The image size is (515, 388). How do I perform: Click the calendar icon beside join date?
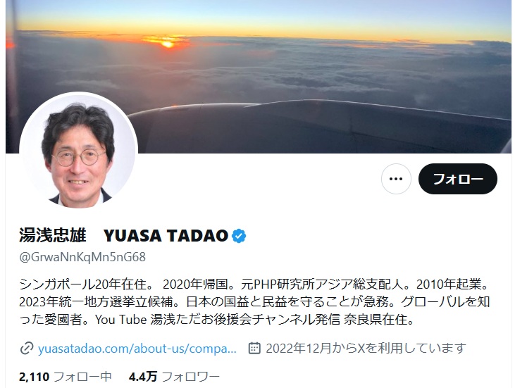[x=254, y=348]
